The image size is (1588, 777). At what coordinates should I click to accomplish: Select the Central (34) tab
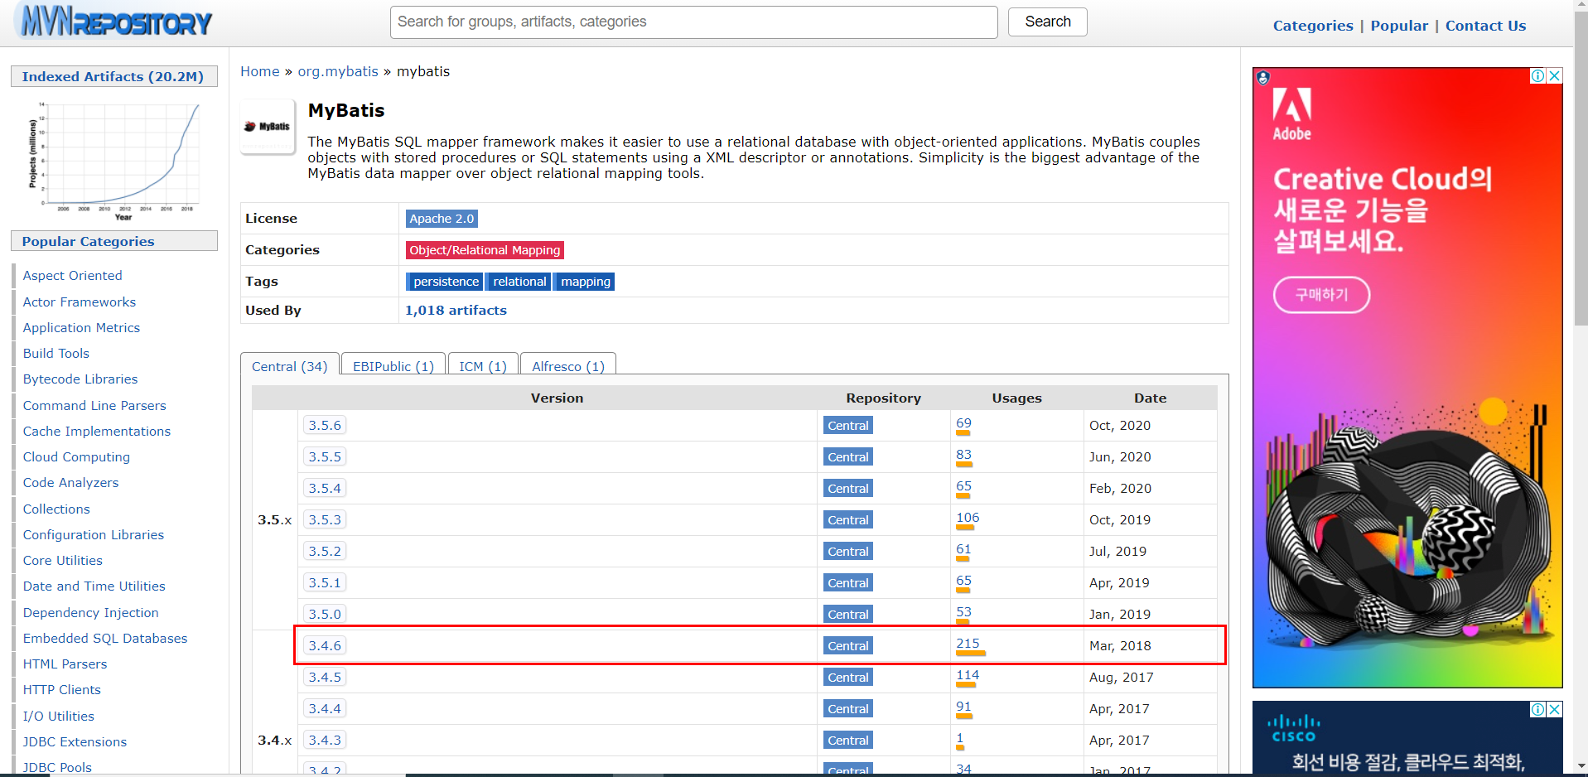pyautogui.click(x=290, y=366)
